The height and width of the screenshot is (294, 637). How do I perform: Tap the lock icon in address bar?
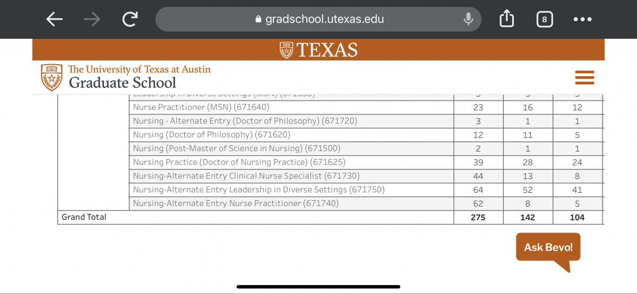[259, 20]
